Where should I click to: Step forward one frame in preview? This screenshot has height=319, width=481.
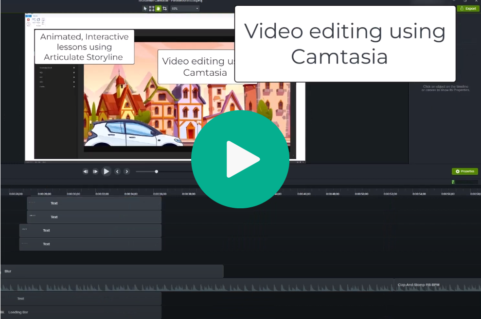click(95, 171)
